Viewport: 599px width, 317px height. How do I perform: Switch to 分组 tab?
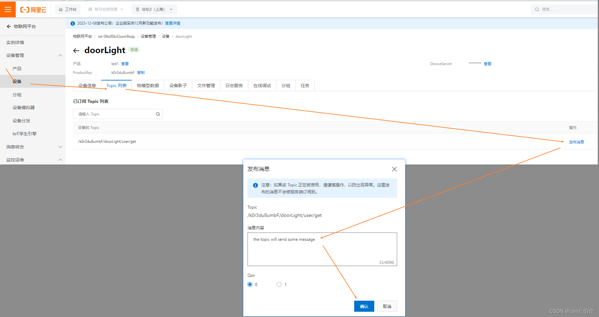point(286,86)
